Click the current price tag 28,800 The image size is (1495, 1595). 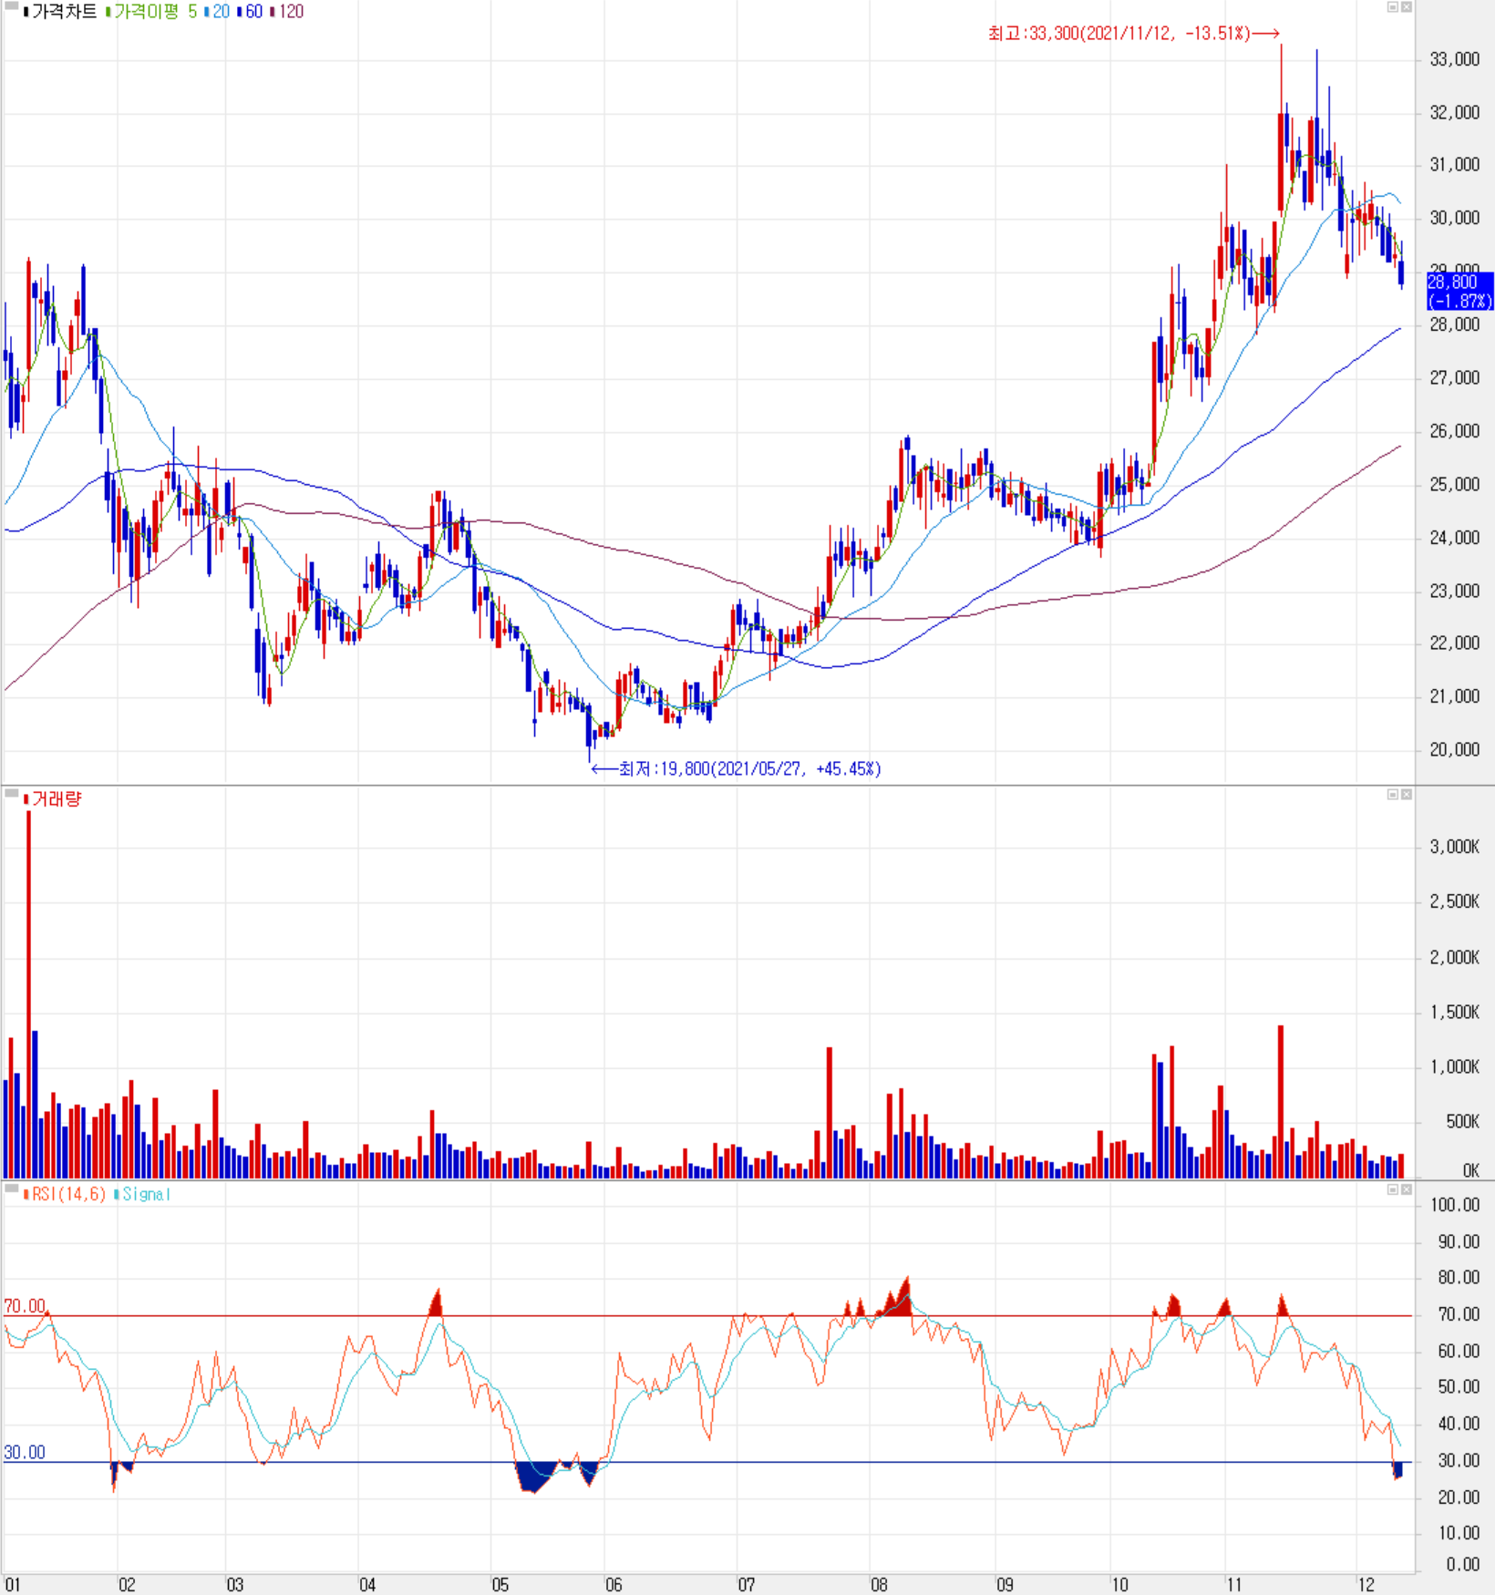(x=1459, y=291)
